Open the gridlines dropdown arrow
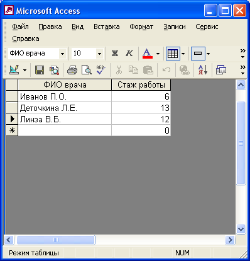The image size is (250, 261). [x=183, y=54]
